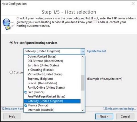Viewport: 137px width, 122px height.
Task: Click the icon beside iFrance (France)
Action: click(x=26, y=105)
